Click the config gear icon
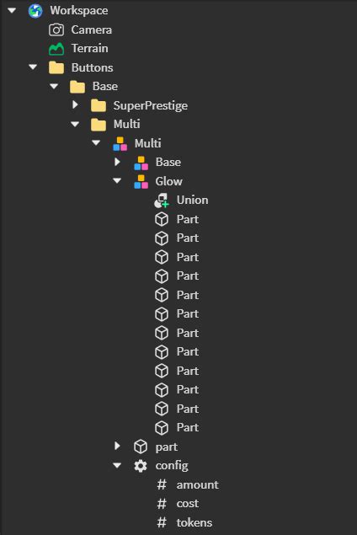Viewport: 357px width, 535px height. tap(141, 466)
